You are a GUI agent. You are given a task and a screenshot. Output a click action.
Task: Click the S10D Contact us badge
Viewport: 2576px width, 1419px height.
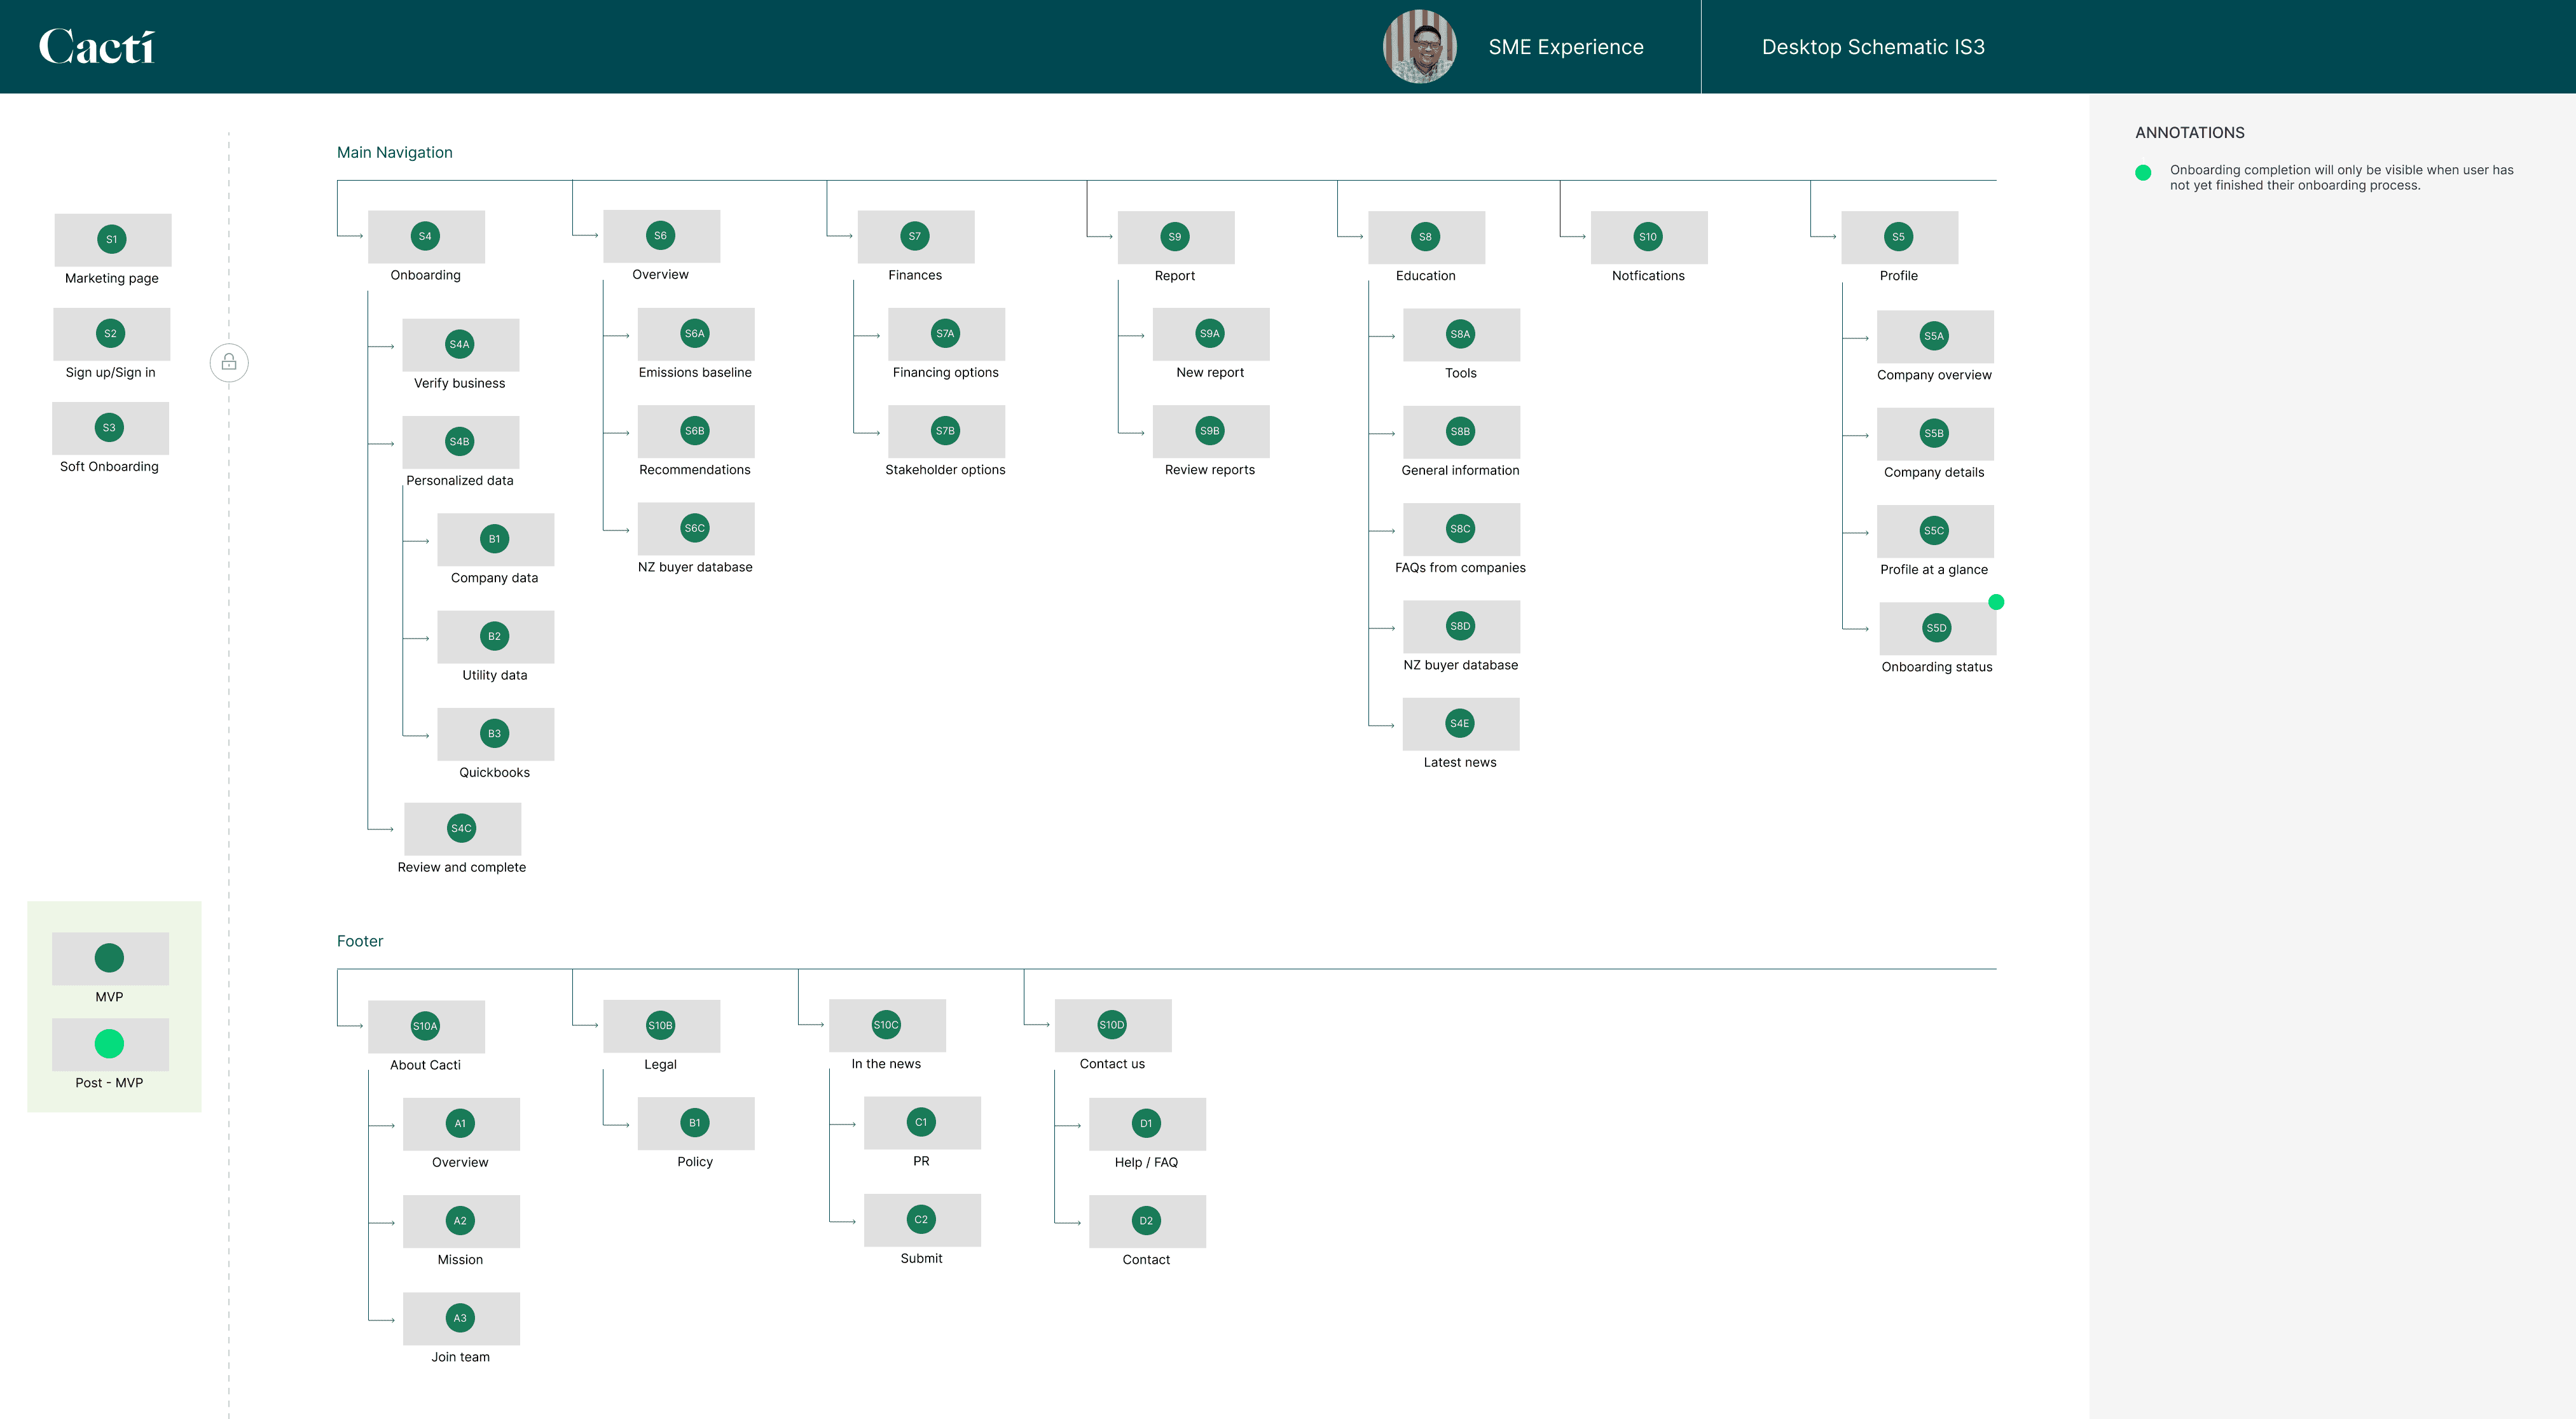click(1112, 1025)
